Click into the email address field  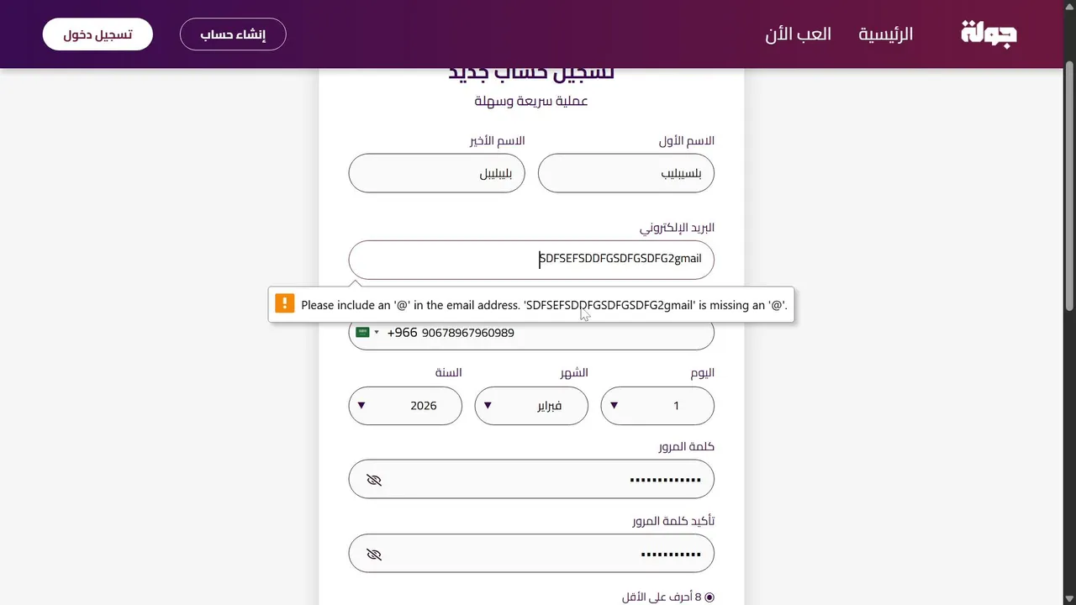point(531,259)
